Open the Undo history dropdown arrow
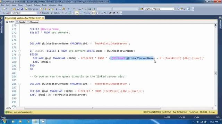 [x=71, y=9]
